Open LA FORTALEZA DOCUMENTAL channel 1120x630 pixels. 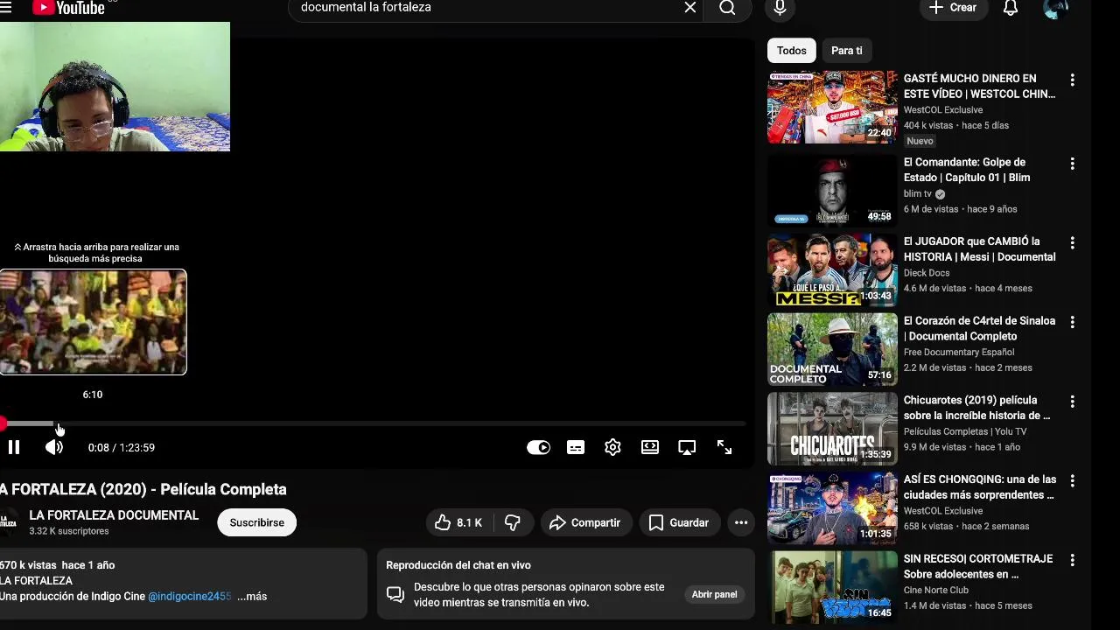click(x=114, y=515)
